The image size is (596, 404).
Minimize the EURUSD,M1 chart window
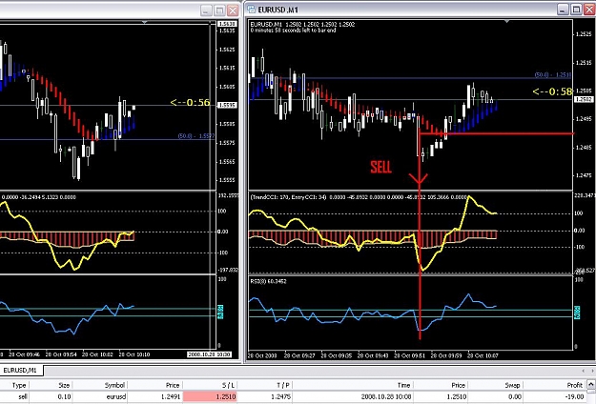coord(564,10)
